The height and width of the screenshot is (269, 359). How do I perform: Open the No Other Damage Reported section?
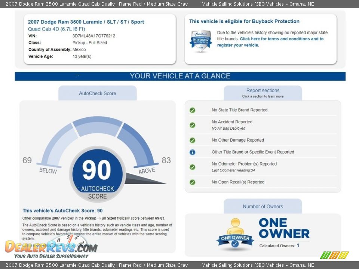[x=238, y=140]
